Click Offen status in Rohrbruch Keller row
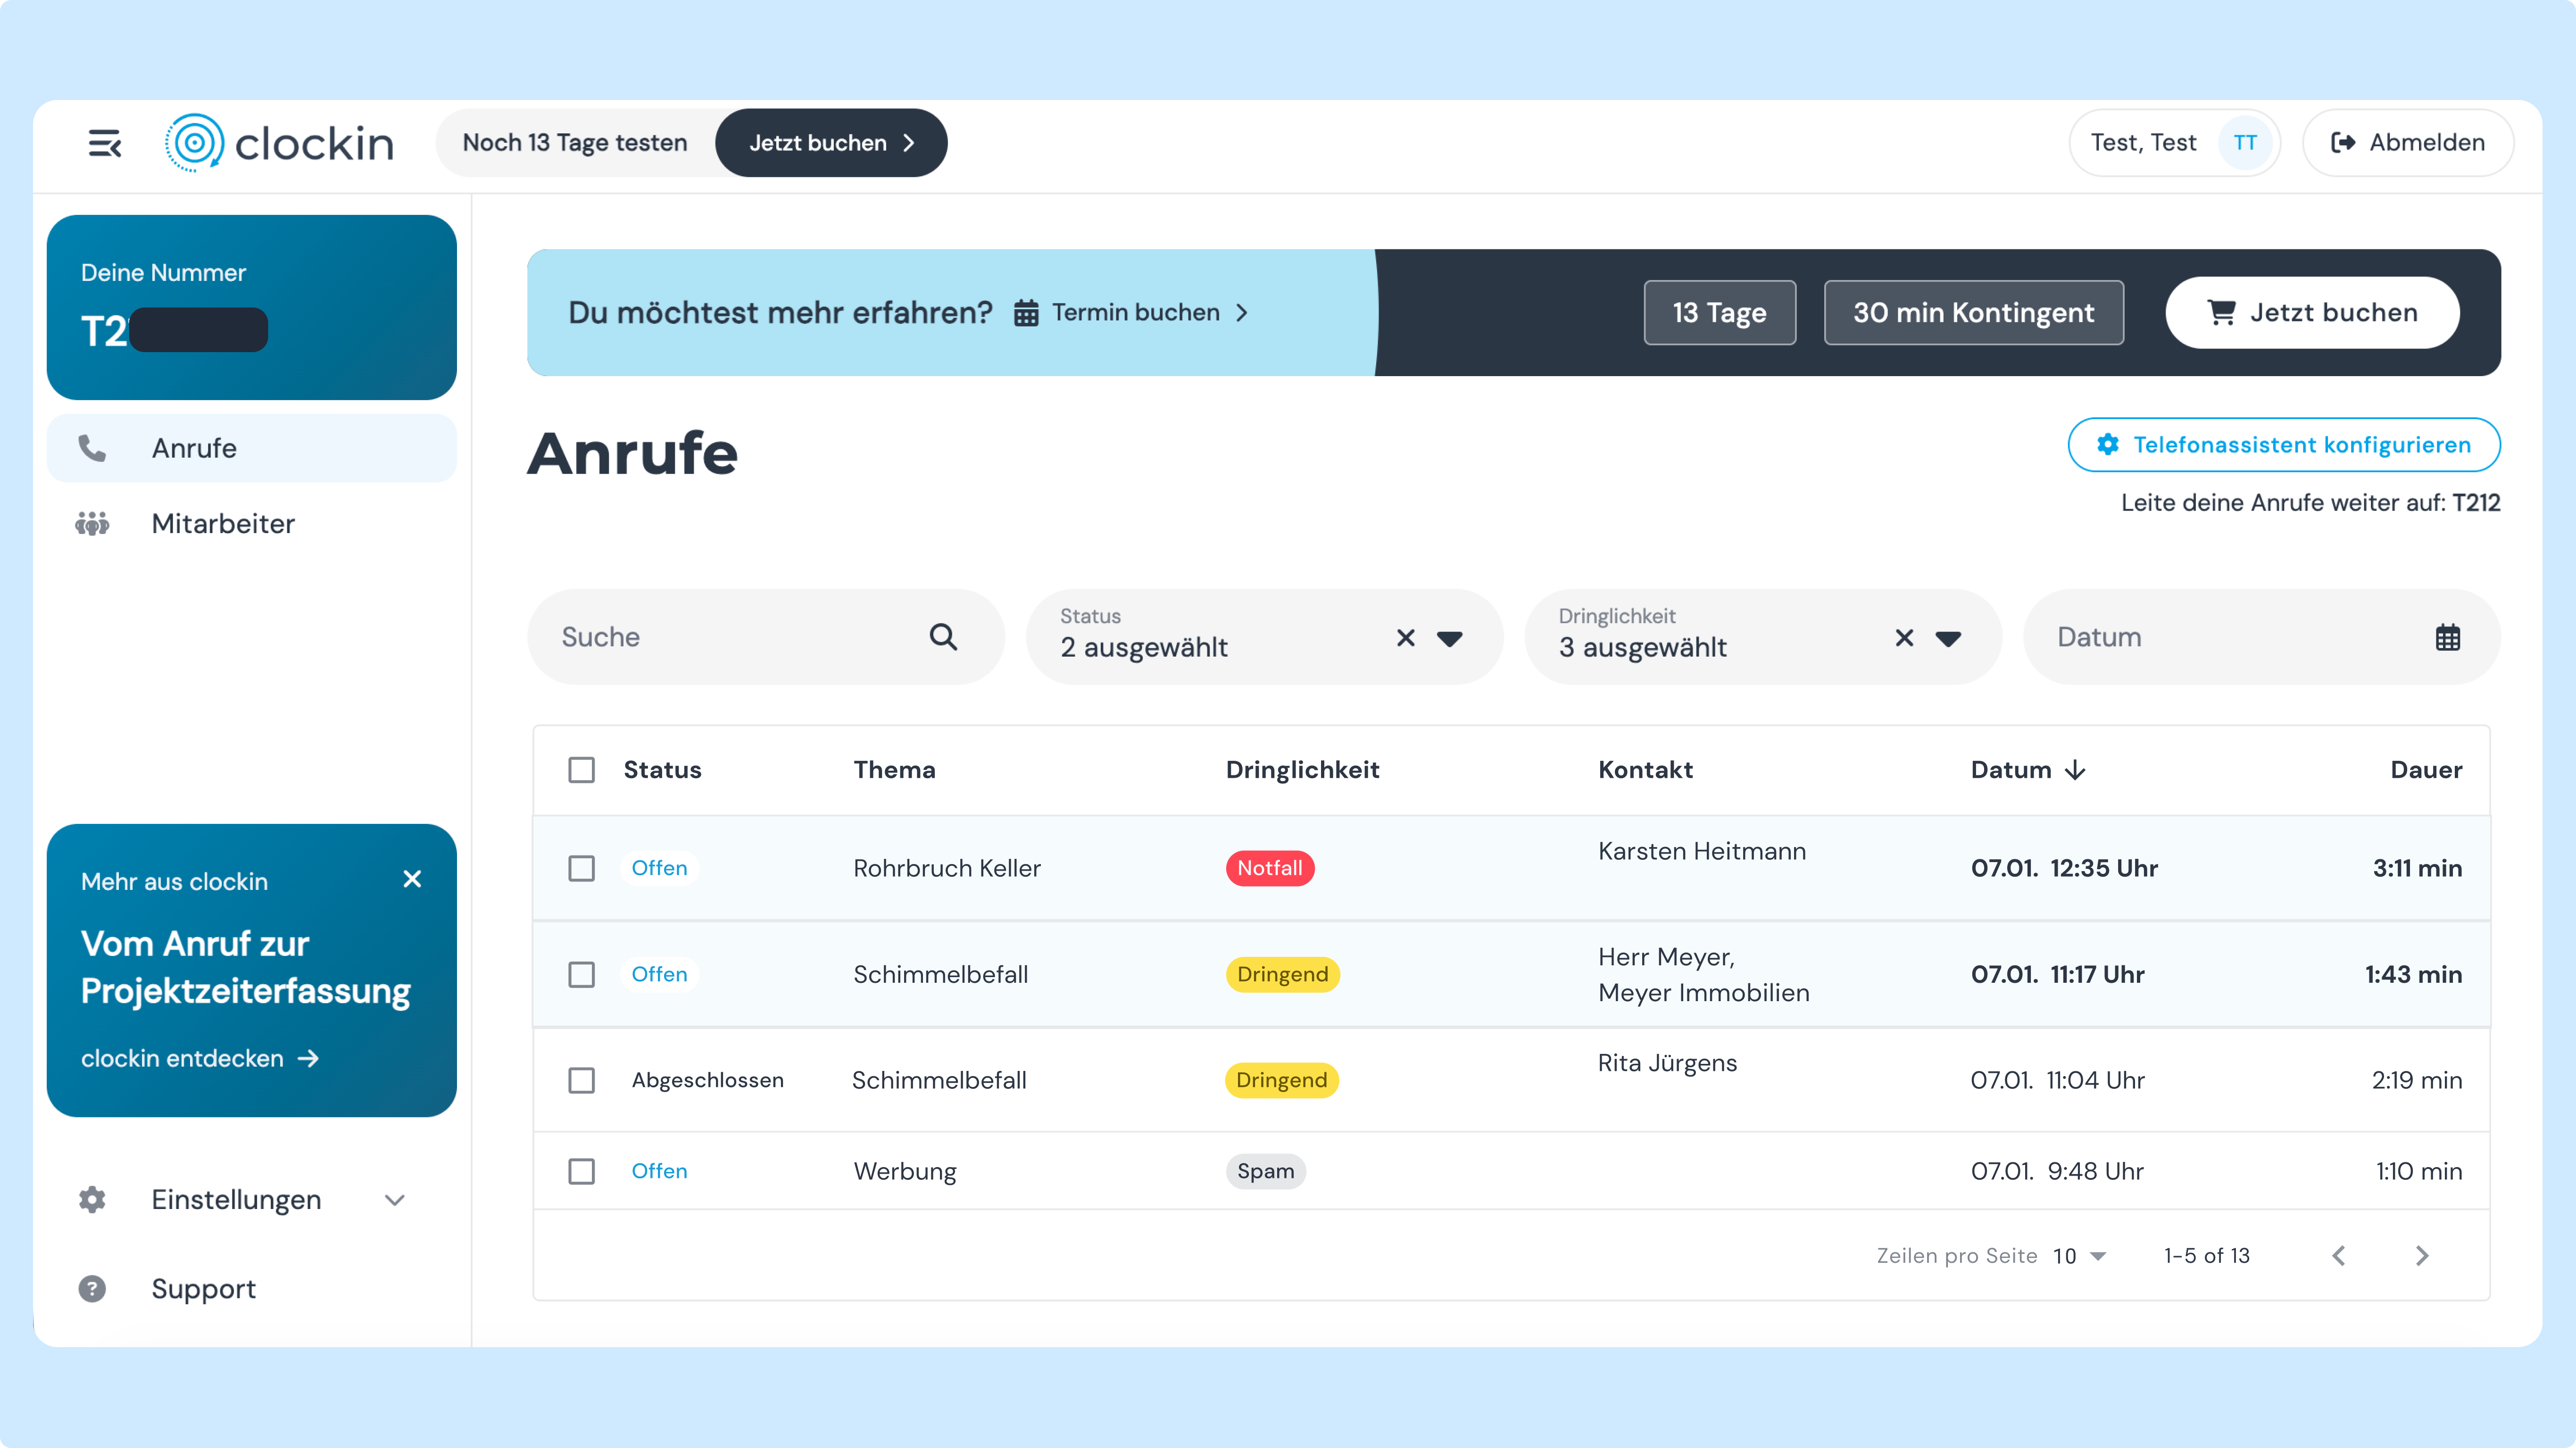 [x=659, y=868]
